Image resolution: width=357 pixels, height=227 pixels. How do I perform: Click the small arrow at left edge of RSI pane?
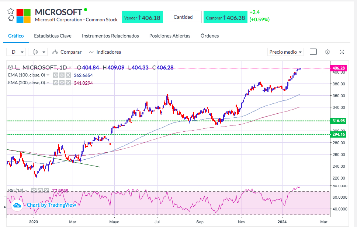[x=5, y=207]
